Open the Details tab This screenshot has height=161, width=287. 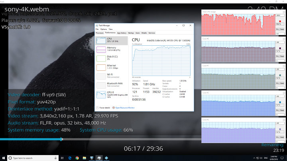(144, 33)
